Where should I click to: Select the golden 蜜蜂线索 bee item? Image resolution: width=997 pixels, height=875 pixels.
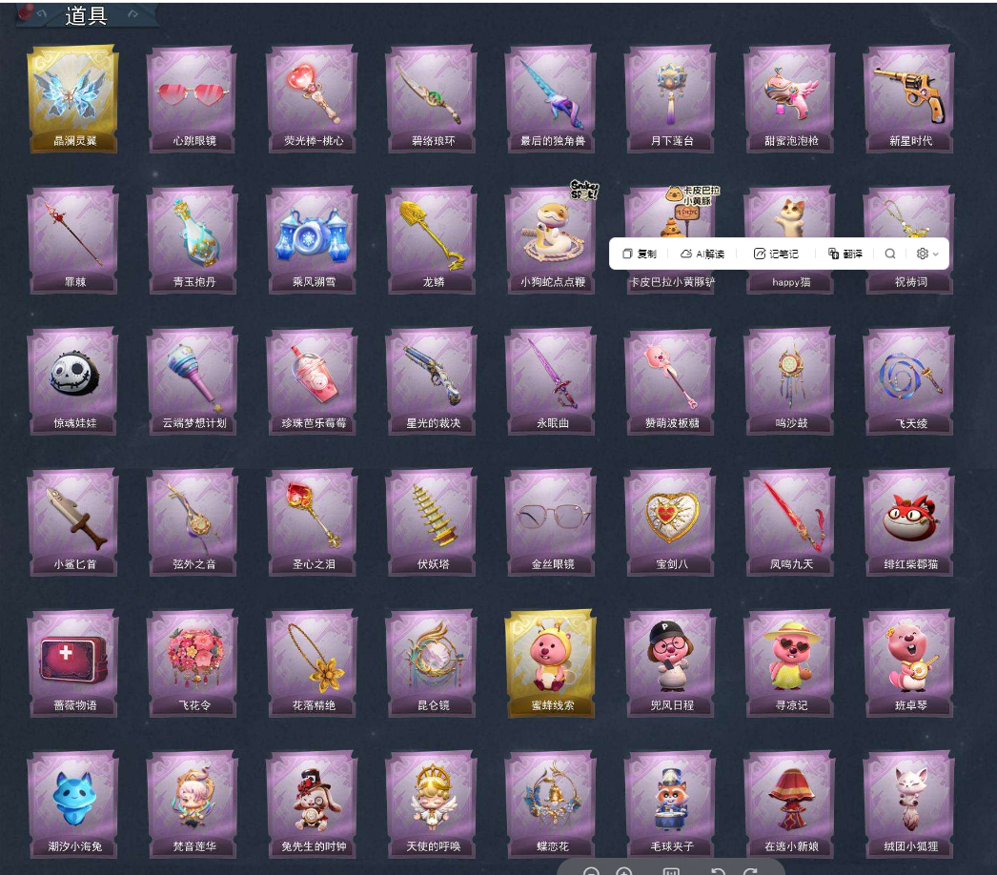point(551,663)
